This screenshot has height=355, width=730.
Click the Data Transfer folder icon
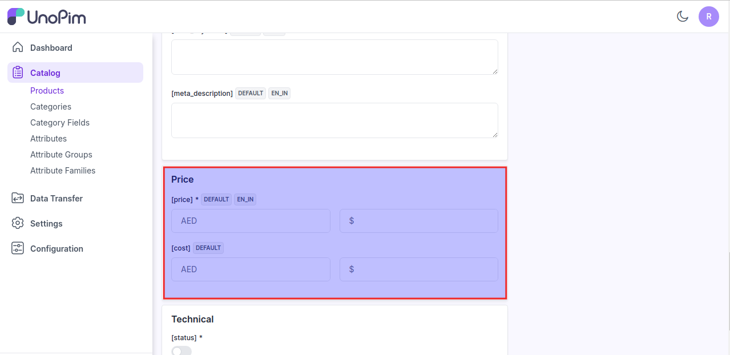click(x=18, y=198)
